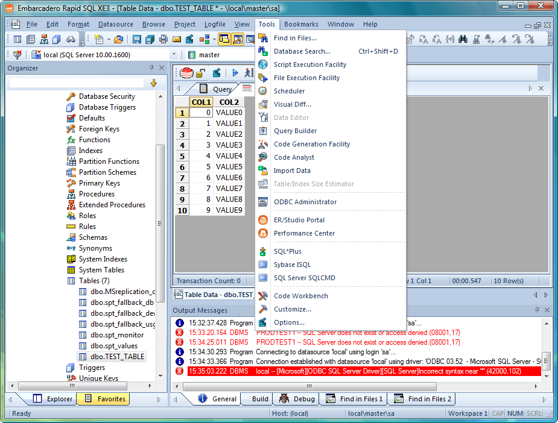558x423 pixels.
Task: Open the File menu
Action: click(32, 24)
